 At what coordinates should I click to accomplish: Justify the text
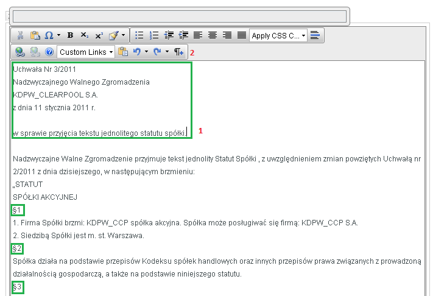tap(242, 35)
